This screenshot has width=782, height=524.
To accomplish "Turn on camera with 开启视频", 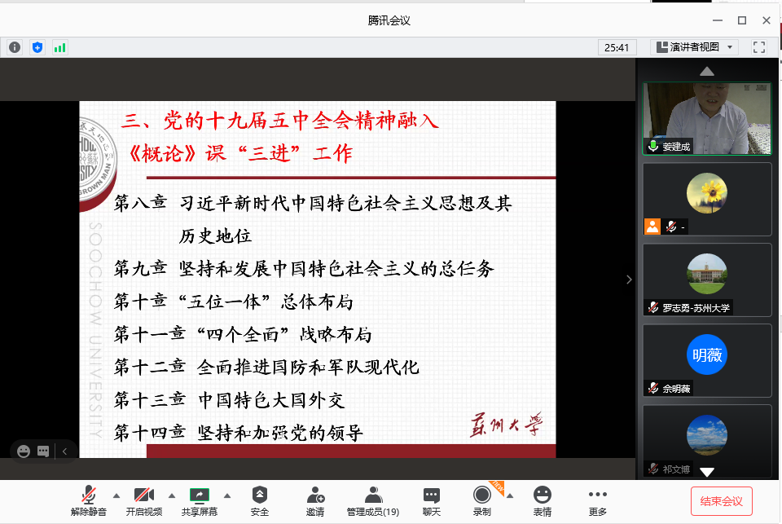I will (143, 500).
